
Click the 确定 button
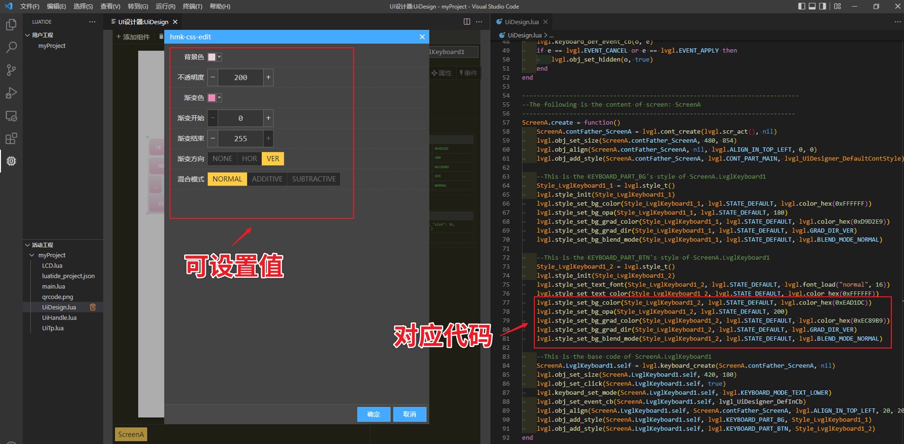[x=374, y=414]
